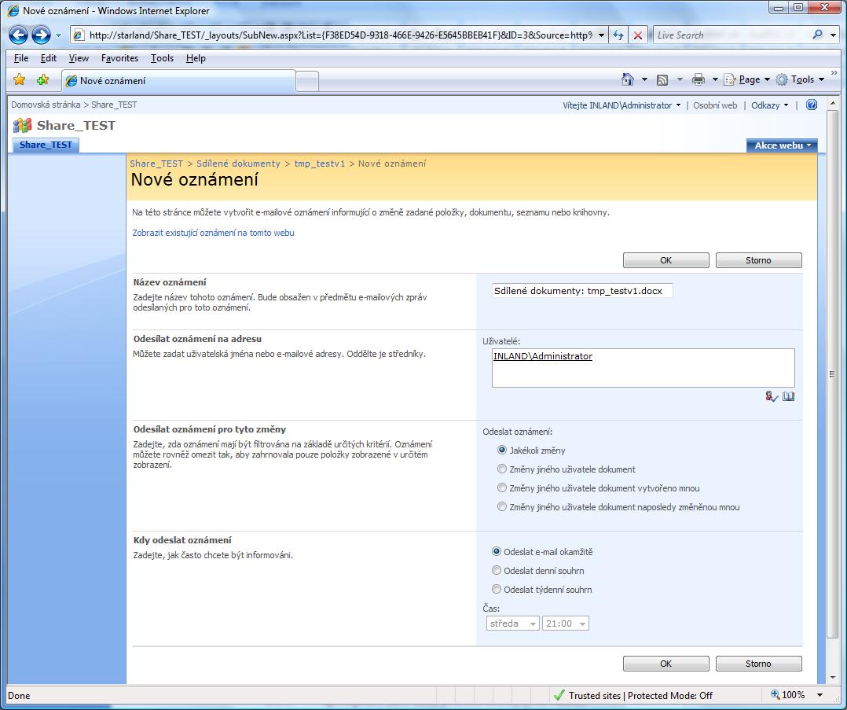Click the browser Back arrow button
Viewport: 847px width, 710px height.
(x=19, y=35)
